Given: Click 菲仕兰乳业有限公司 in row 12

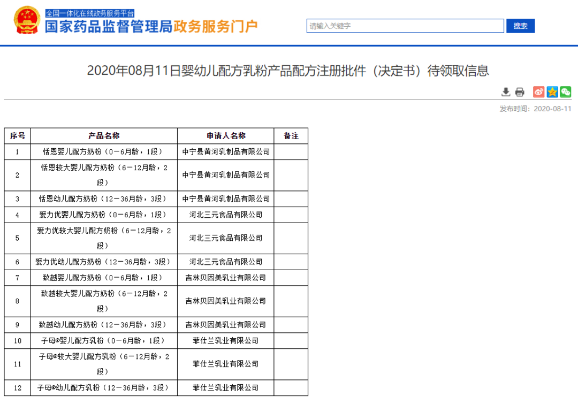Looking at the screenshot, I should [x=226, y=388].
